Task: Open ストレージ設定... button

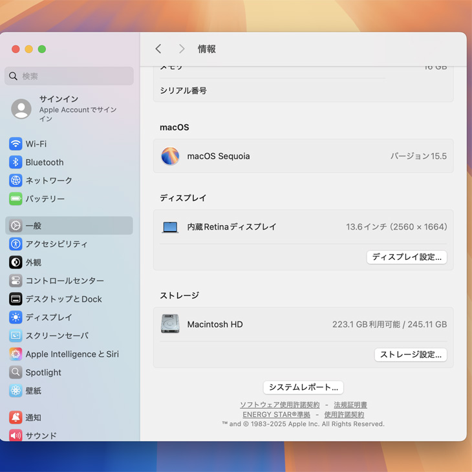Action: click(x=411, y=354)
